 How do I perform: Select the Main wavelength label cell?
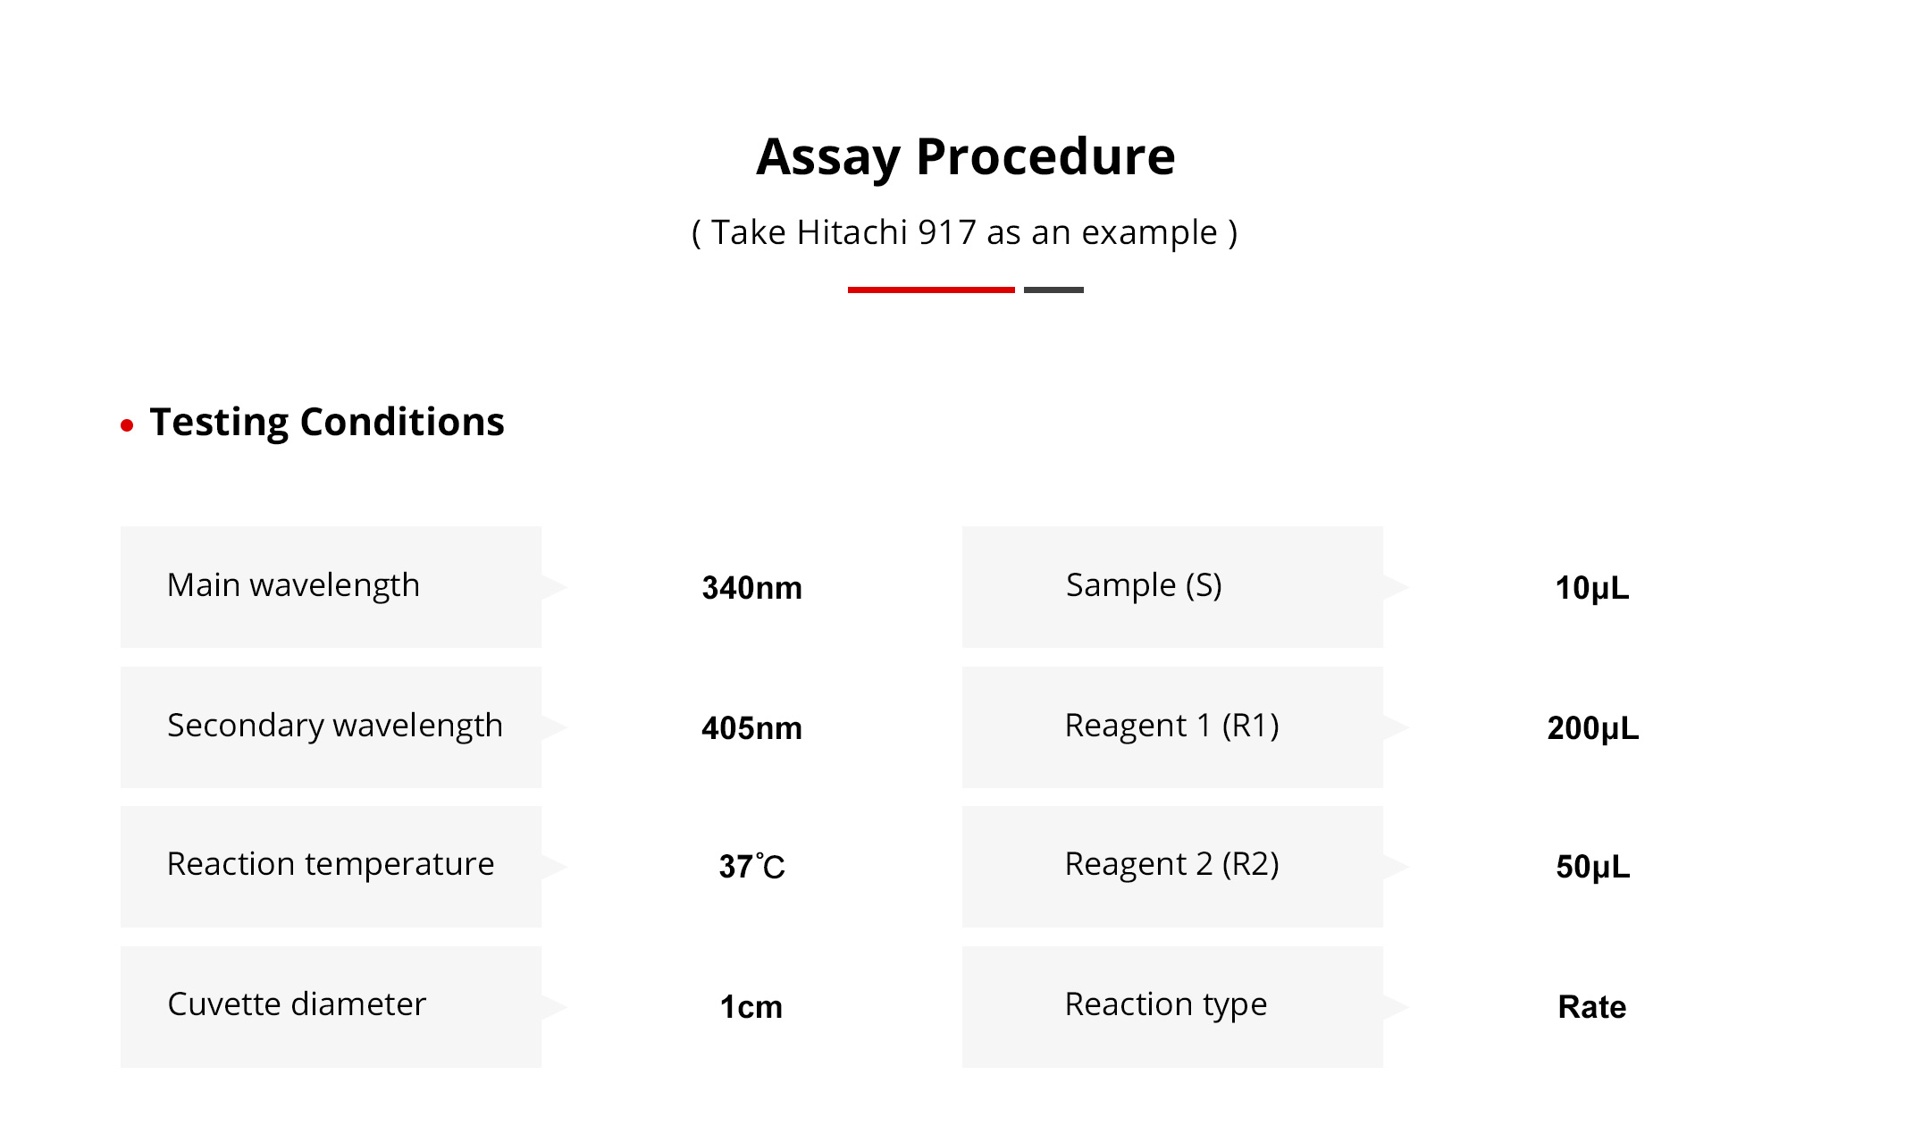tap(331, 586)
